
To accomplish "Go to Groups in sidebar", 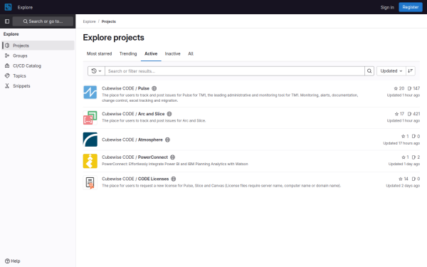I will pos(38,56).
